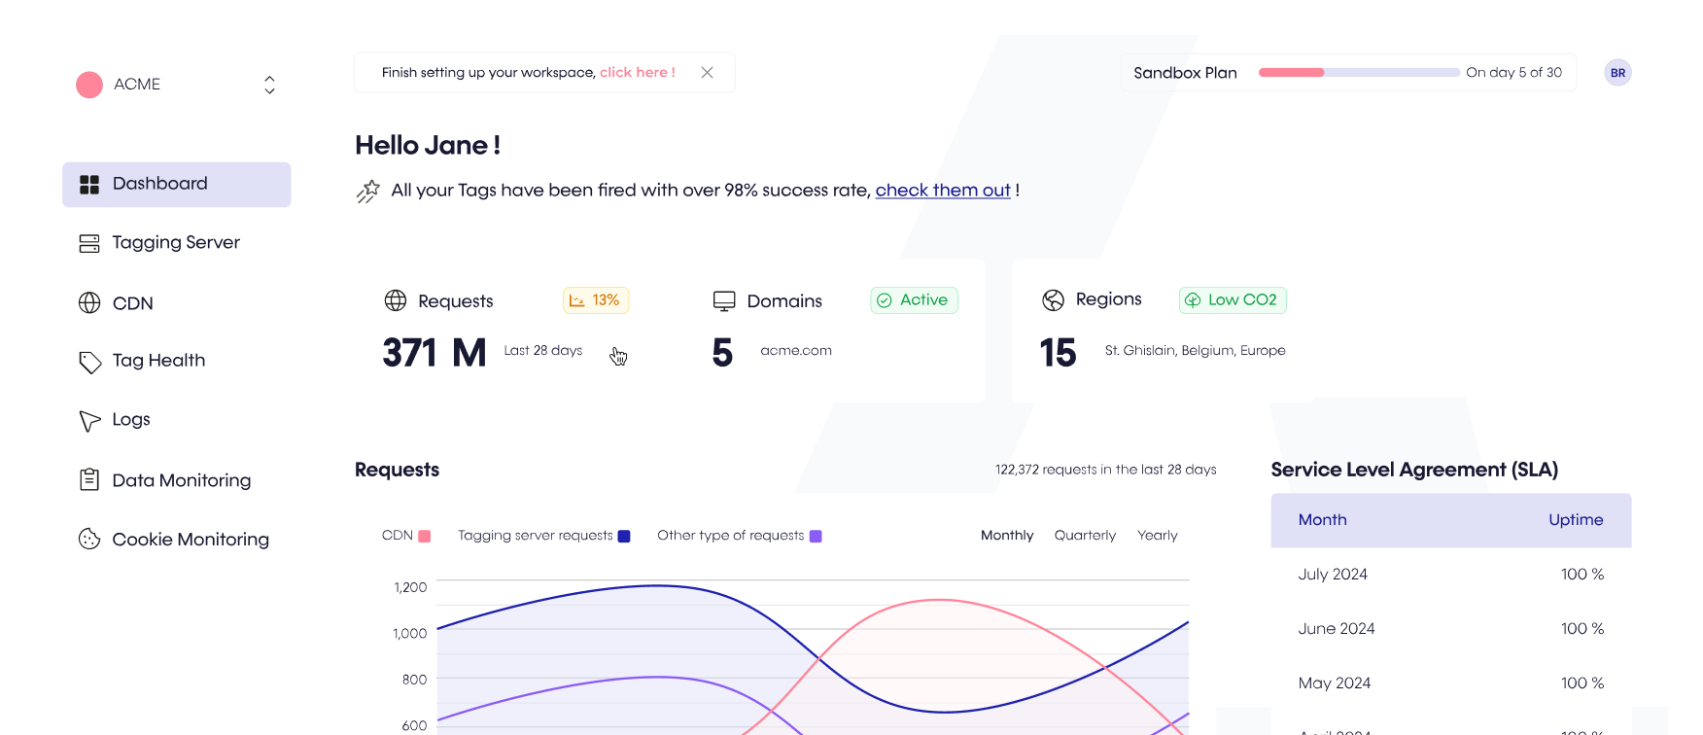Click the Logs arrow icon
Image resolution: width=1703 pixels, height=735 pixels.
tap(89, 420)
